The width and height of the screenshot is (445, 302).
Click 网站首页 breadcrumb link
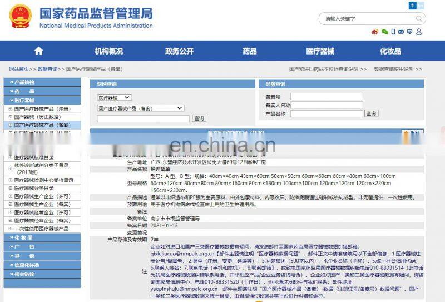[x=19, y=70]
